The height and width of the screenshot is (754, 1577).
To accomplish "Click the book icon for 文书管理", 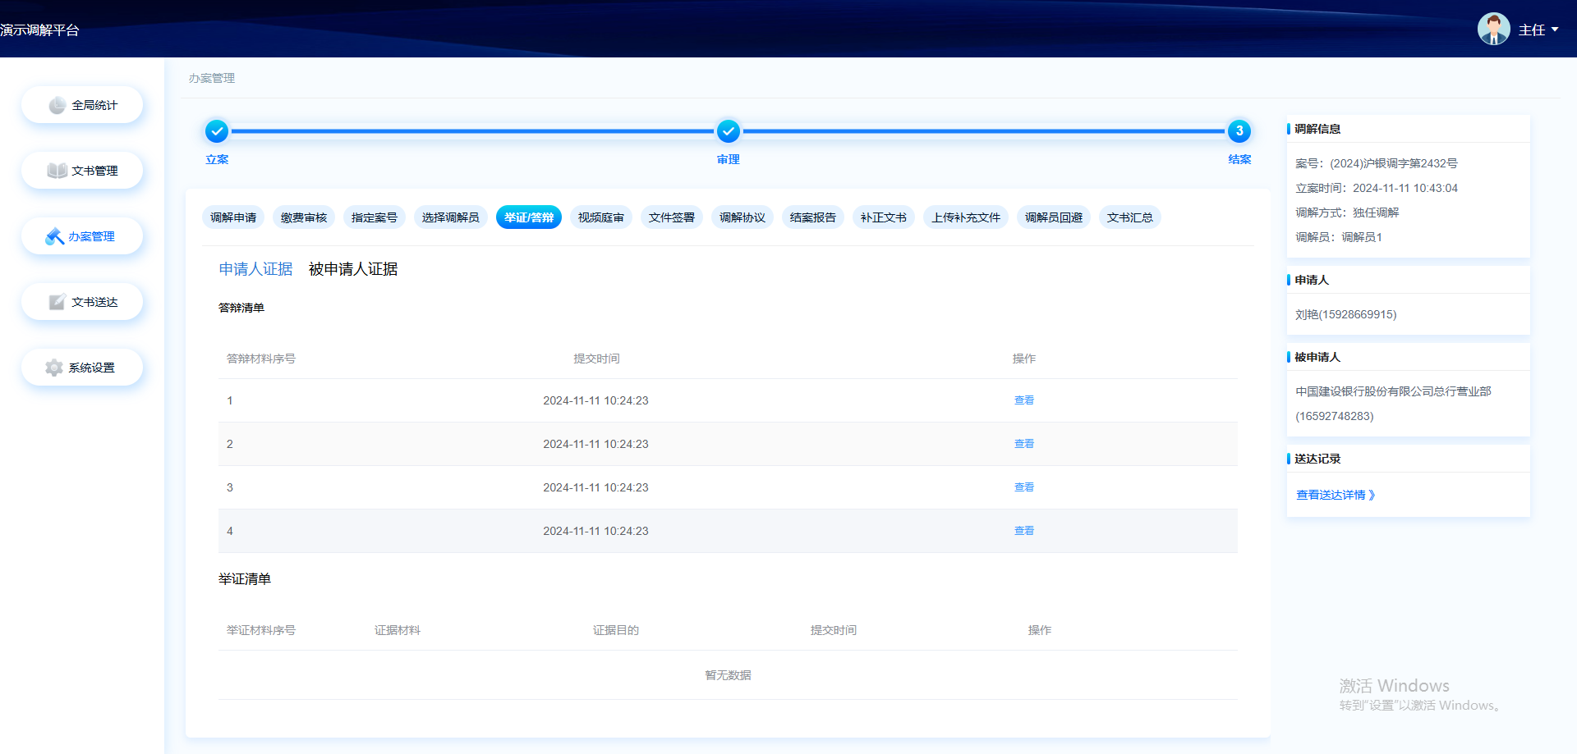I will pyautogui.click(x=57, y=171).
